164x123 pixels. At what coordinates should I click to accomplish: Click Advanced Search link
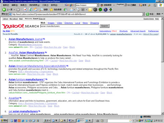[x=138, y=31]
